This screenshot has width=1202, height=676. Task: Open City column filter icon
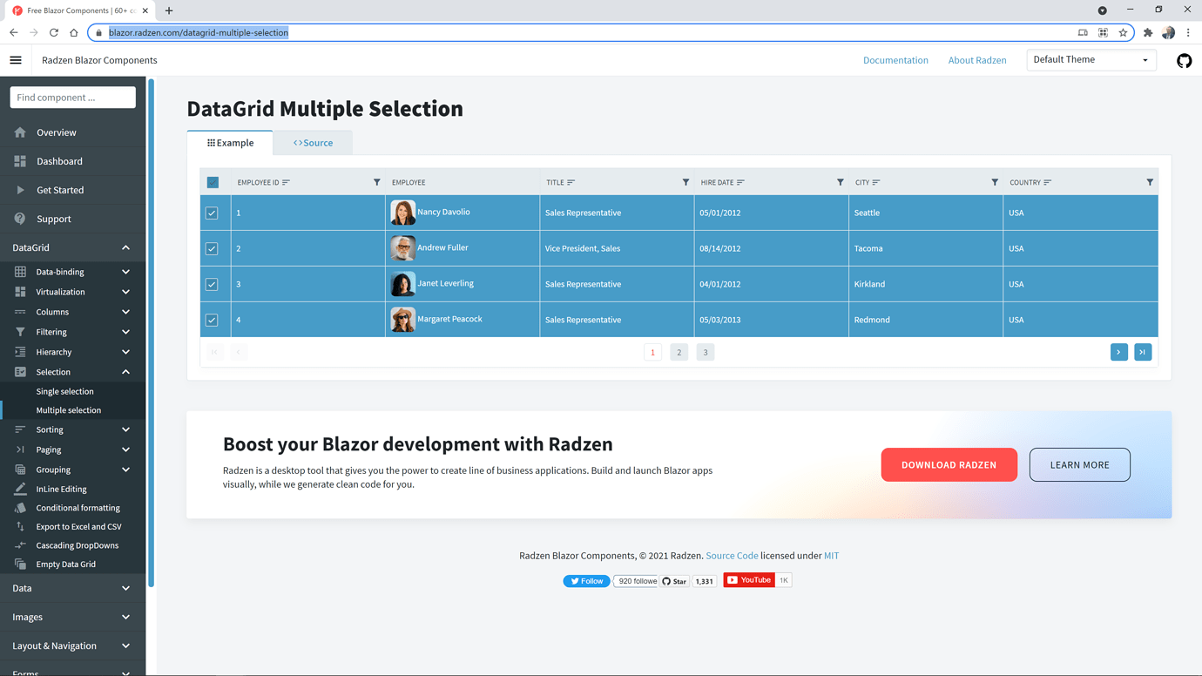point(995,182)
